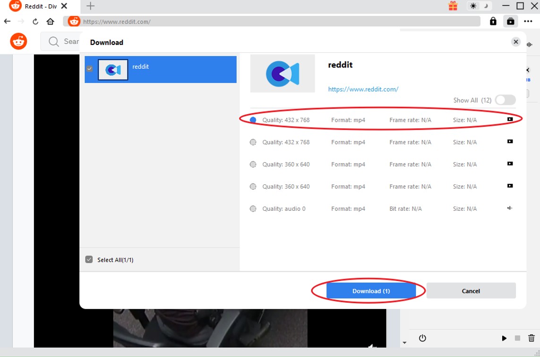Open the https://www.reddit.com/ link in dialog
Screen dimensions: 540x357
[x=363, y=89]
